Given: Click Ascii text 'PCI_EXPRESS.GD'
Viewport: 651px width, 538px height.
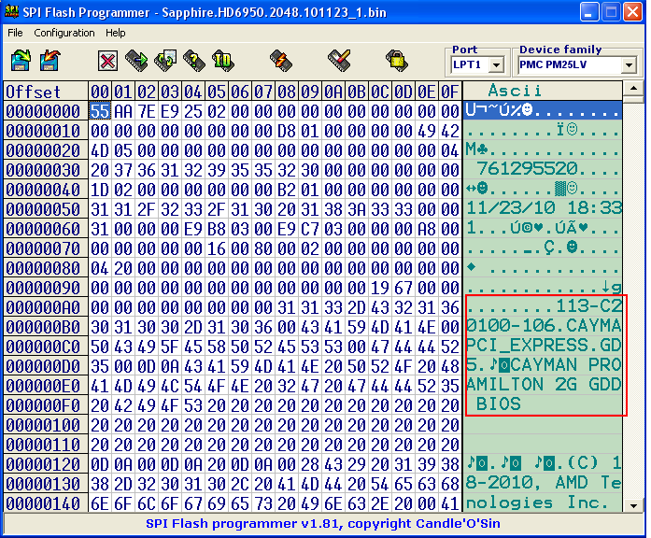Looking at the screenshot, I should tap(544, 345).
